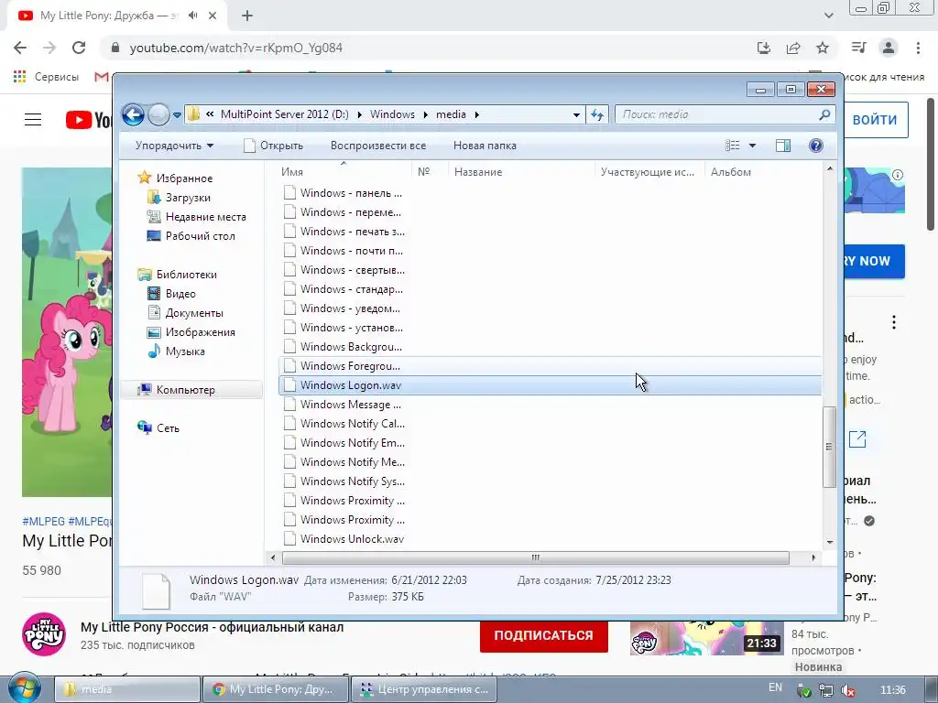Click the muted volume tray icon
Viewport: 938px width, 703px height.
click(x=847, y=690)
